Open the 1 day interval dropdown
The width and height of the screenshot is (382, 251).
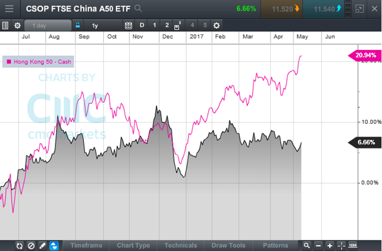[48, 25]
